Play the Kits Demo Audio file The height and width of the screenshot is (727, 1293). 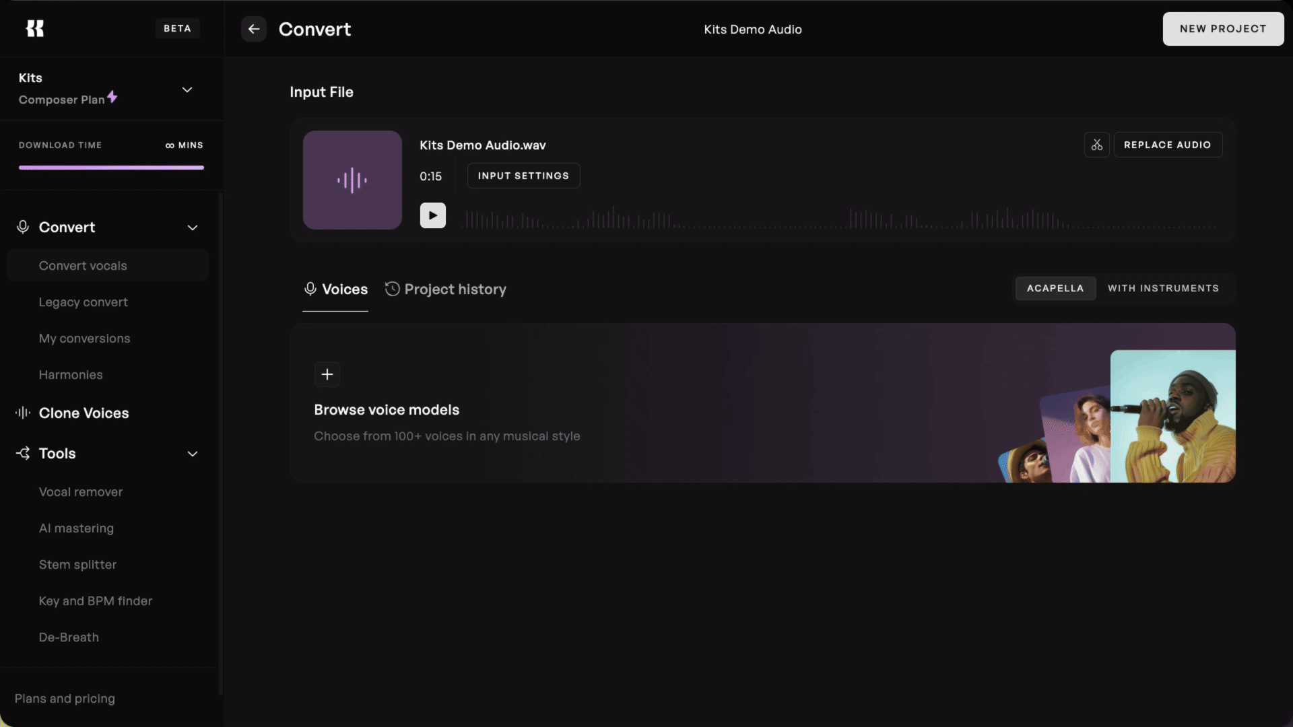click(433, 215)
